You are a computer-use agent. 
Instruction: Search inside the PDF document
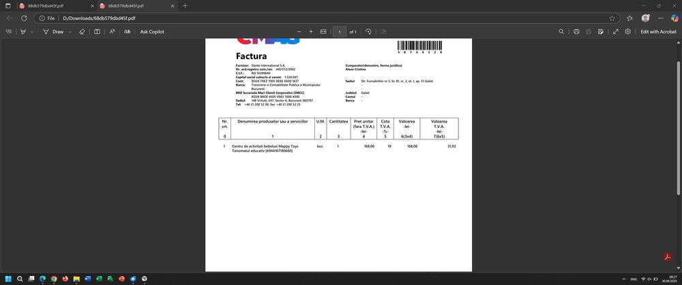(561, 32)
